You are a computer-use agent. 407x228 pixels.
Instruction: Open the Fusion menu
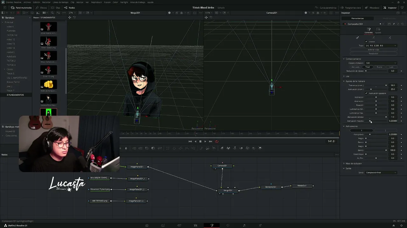point(107,2)
